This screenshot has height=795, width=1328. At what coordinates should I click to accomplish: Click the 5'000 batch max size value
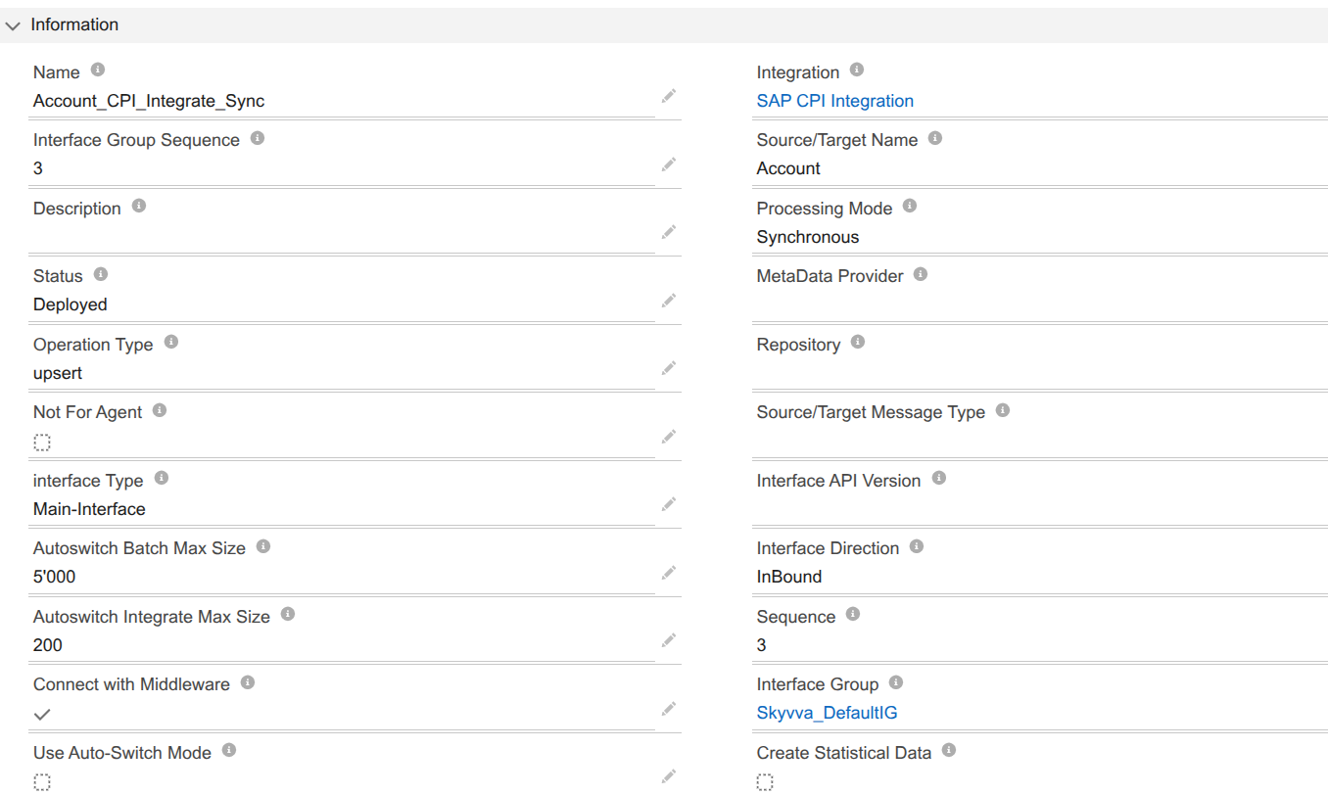[x=54, y=577]
